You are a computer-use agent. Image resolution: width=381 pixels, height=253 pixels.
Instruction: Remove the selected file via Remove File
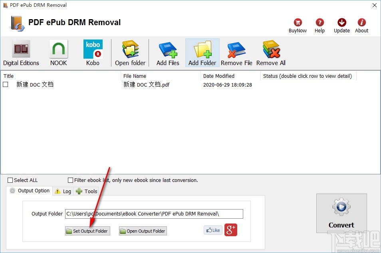(x=236, y=53)
